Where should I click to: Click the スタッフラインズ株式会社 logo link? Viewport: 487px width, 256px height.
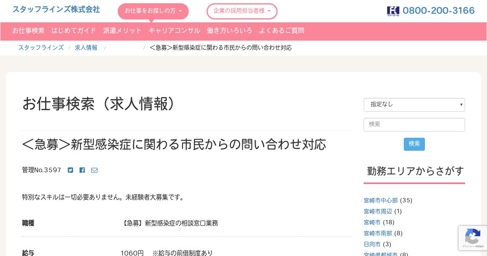click(56, 9)
